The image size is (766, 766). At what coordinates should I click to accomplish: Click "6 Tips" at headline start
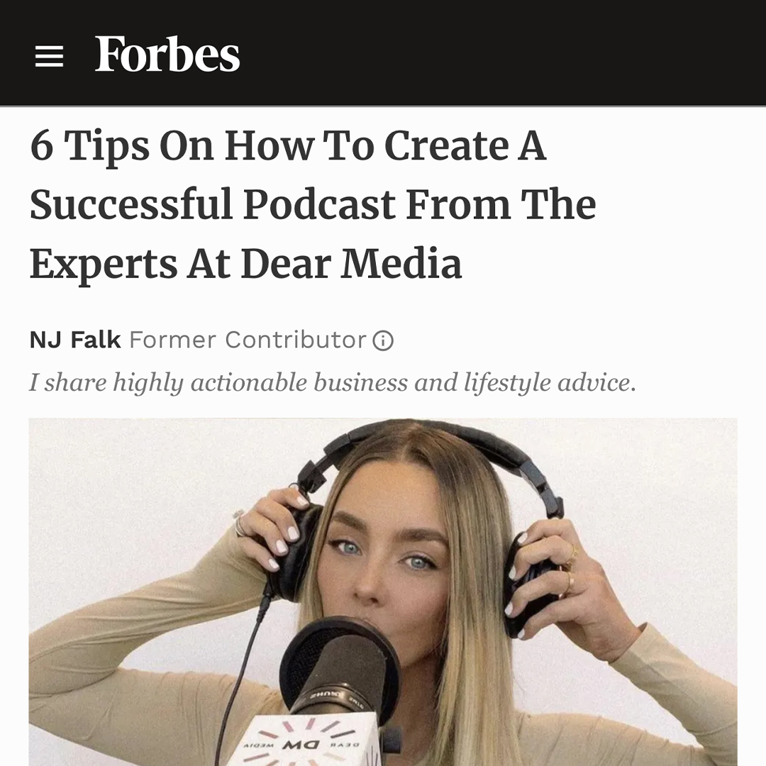[90, 147]
